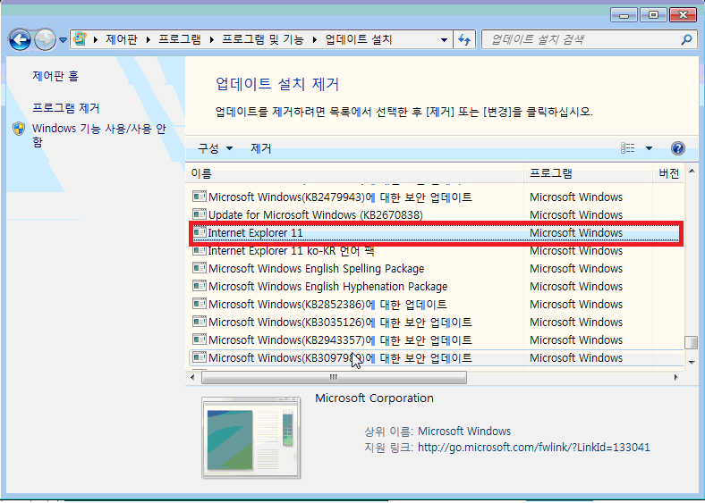Click the vertical scrollbar down arrow
This screenshot has height=503, width=705.
pyautogui.click(x=692, y=362)
